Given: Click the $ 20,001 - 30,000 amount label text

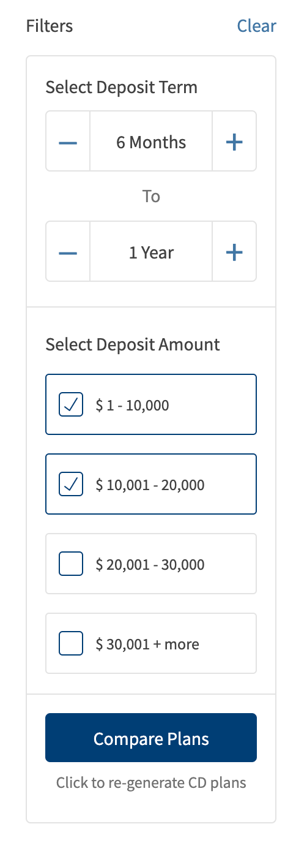Looking at the screenshot, I should tap(150, 564).
